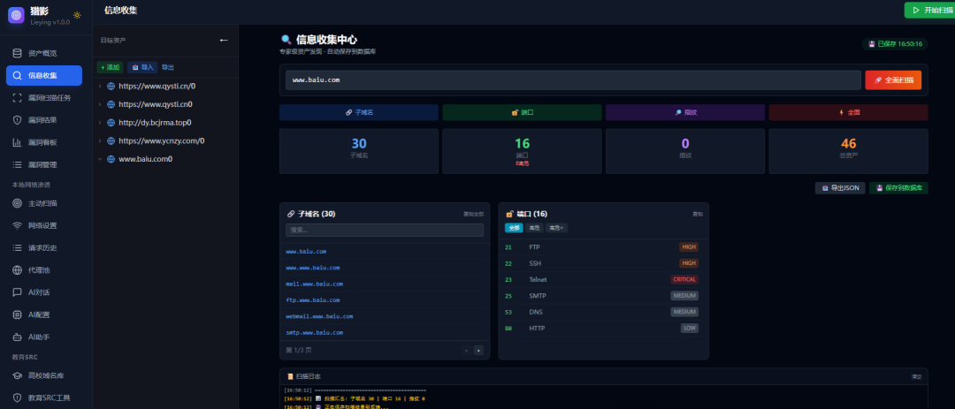
Task: Click the link icon beside 子域名 (30) header
Action: [291, 215]
